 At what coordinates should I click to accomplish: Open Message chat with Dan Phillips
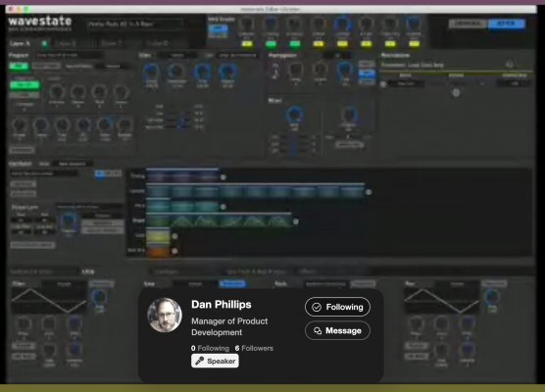coord(337,330)
